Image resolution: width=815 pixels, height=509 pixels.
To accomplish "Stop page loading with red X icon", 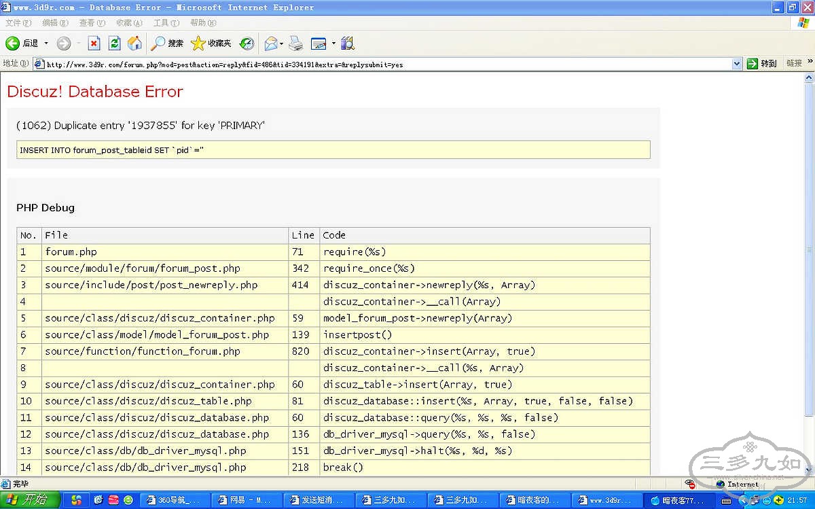I will coord(94,43).
